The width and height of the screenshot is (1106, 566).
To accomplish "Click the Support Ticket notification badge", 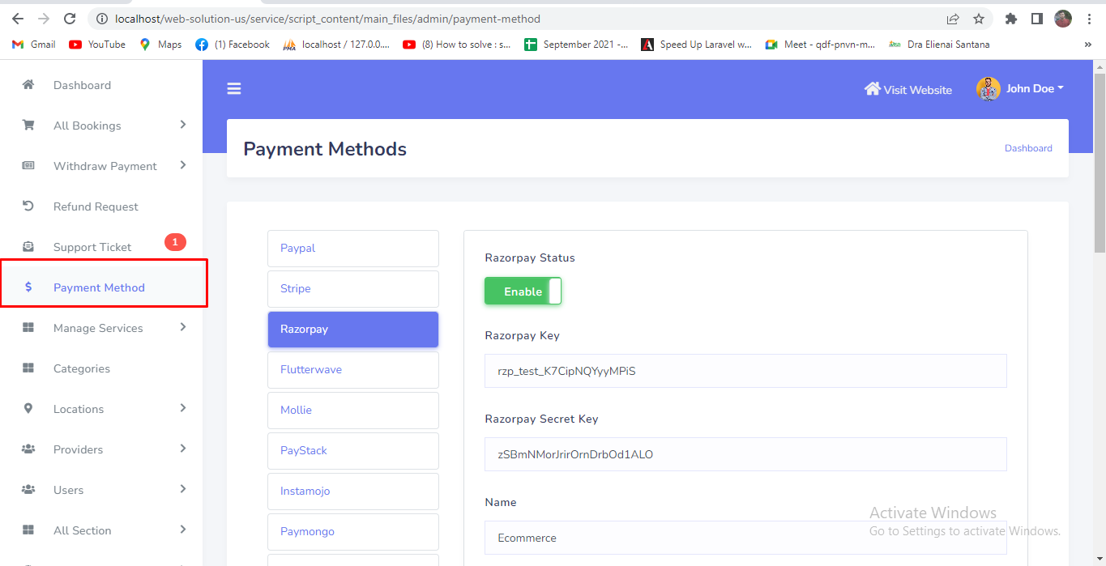I will [x=175, y=242].
